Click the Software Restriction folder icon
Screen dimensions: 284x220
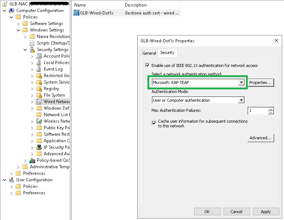(x=39, y=134)
